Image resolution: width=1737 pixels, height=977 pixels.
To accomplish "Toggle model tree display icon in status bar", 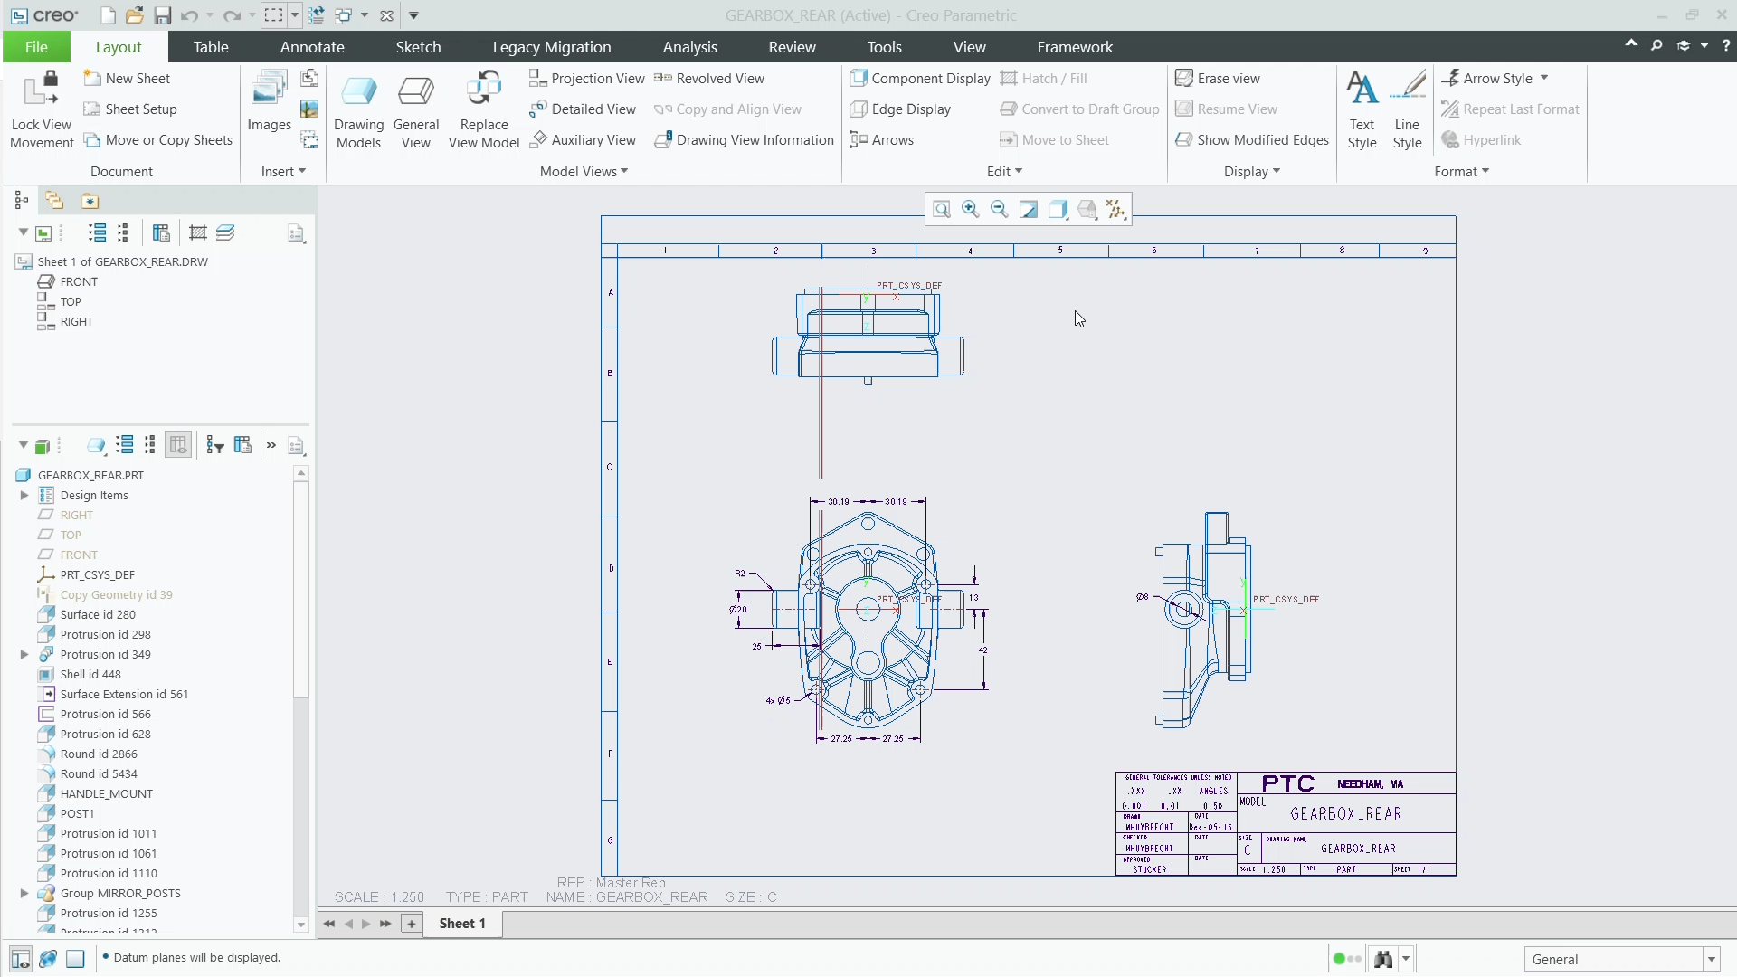I will (21, 958).
